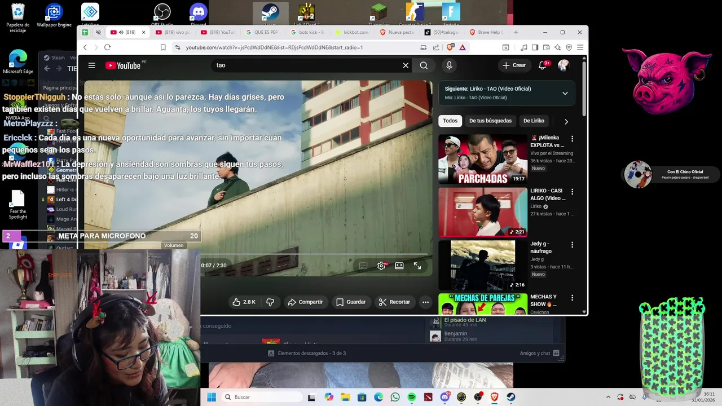Open the YouTube account avatar menu

(563, 65)
